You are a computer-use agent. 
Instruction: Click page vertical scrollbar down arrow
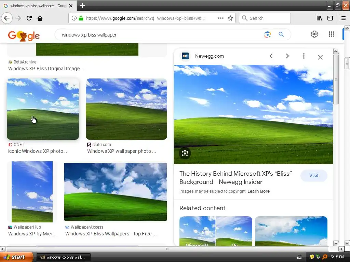[347, 243]
